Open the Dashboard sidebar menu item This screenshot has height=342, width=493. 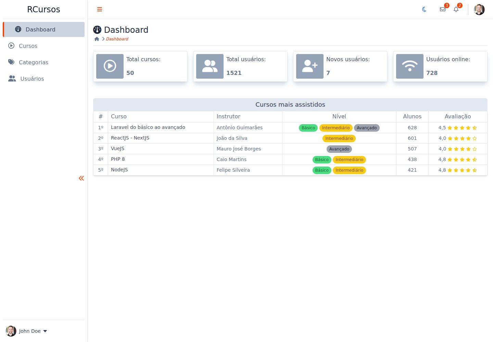coord(44,29)
